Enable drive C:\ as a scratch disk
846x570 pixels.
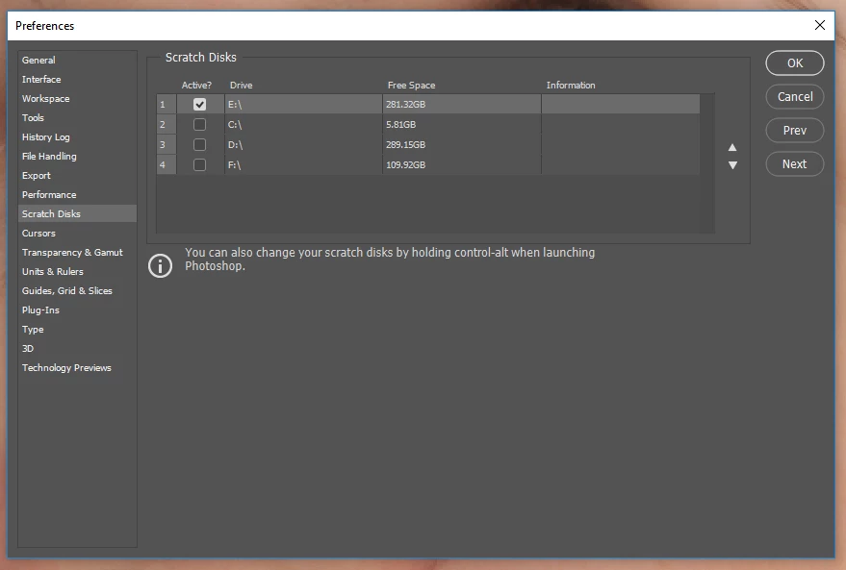(199, 124)
